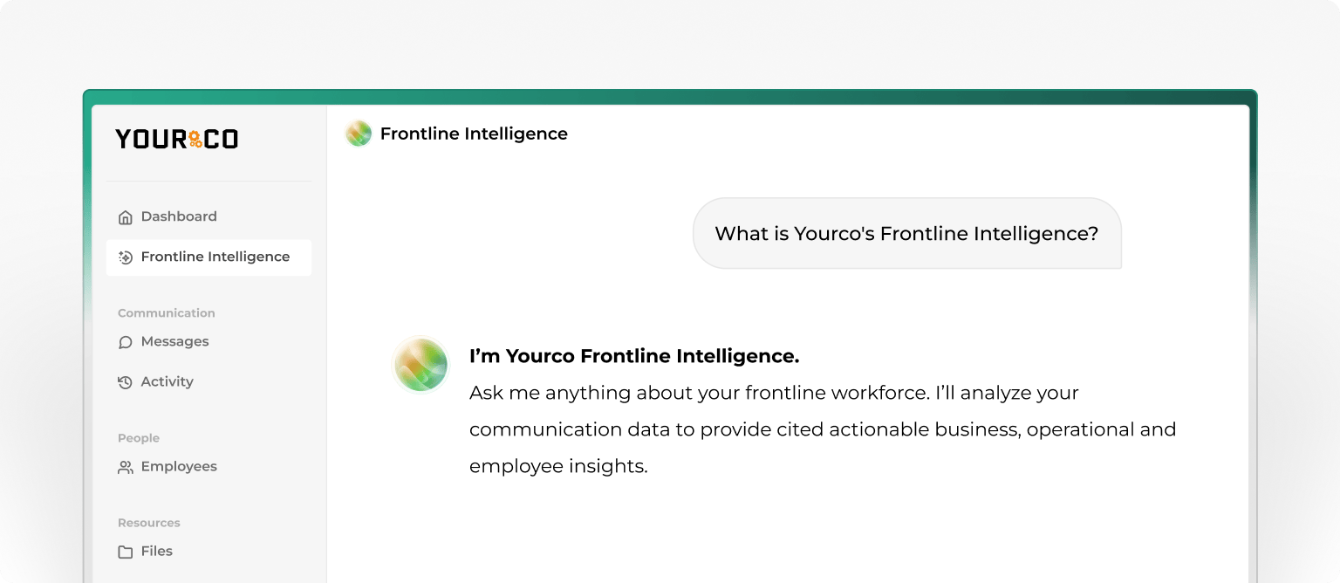1340x583 pixels.
Task: Select the Dashboard home icon
Action: (x=126, y=216)
